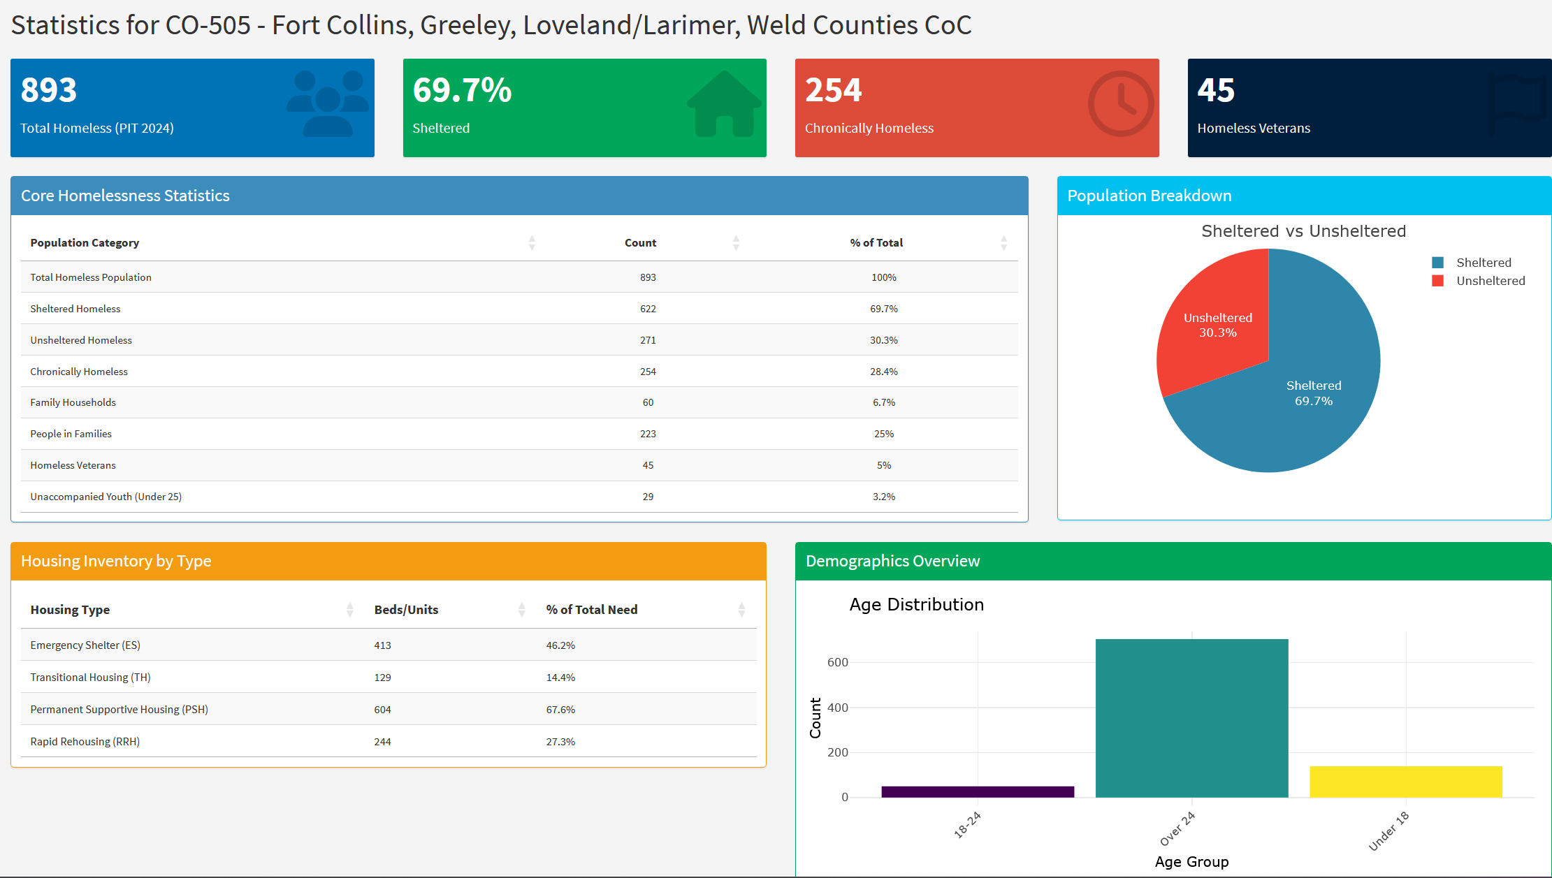Click the beds value 604
Viewport: 1552px width, 878px height.
tap(382, 710)
